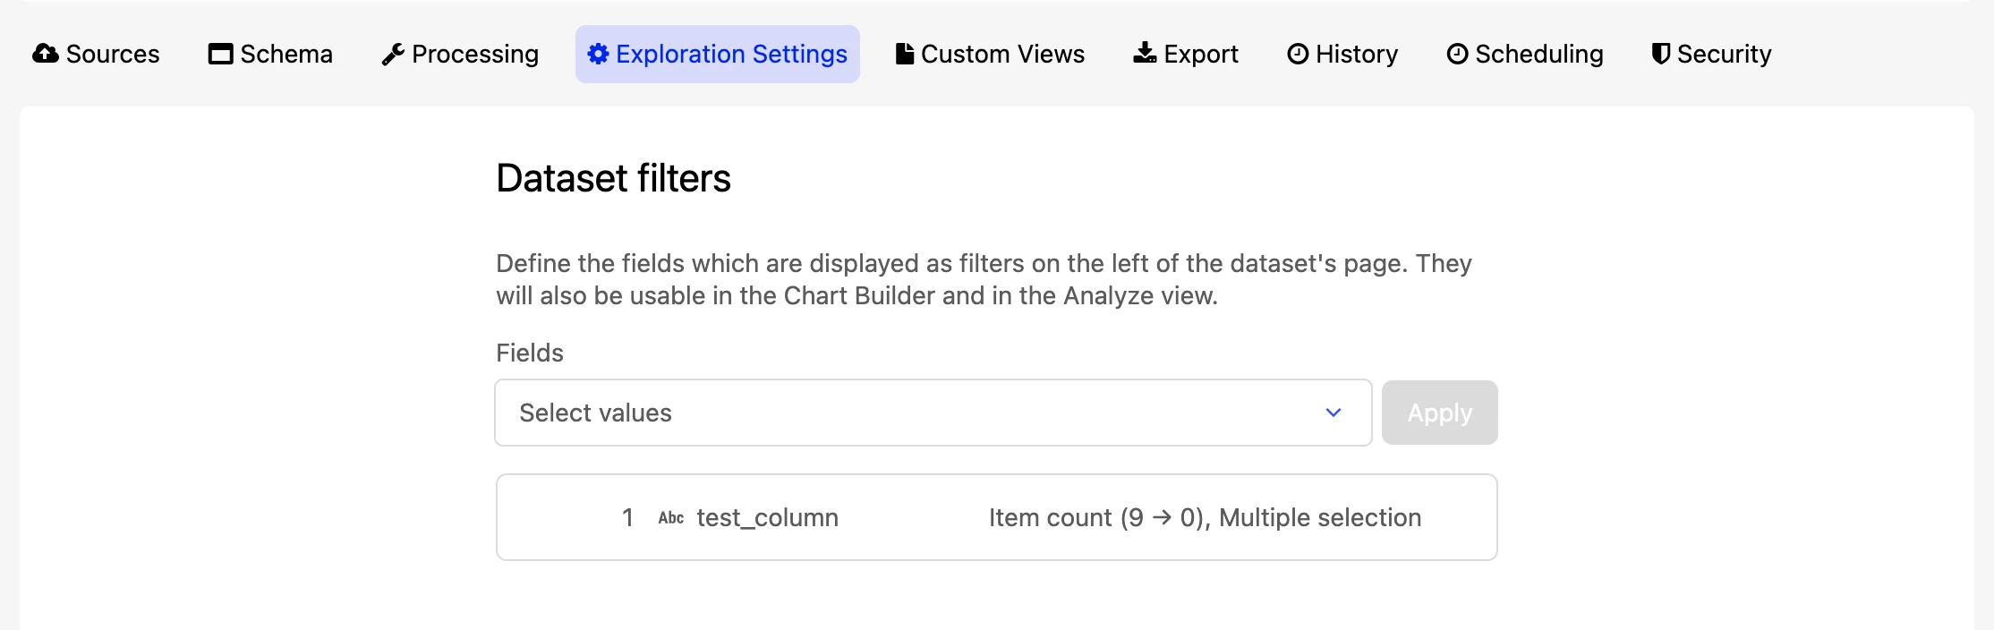Image resolution: width=1994 pixels, height=630 pixels.
Task: Open the Custom Views tab label
Action: tap(1002, 54)
